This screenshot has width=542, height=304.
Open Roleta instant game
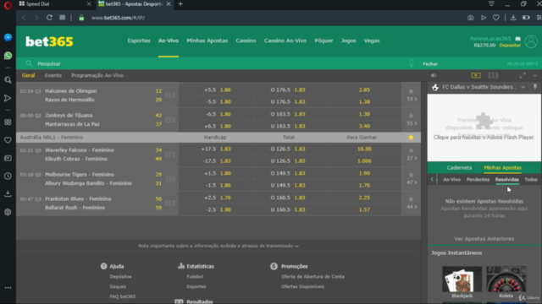pos(506,282)
